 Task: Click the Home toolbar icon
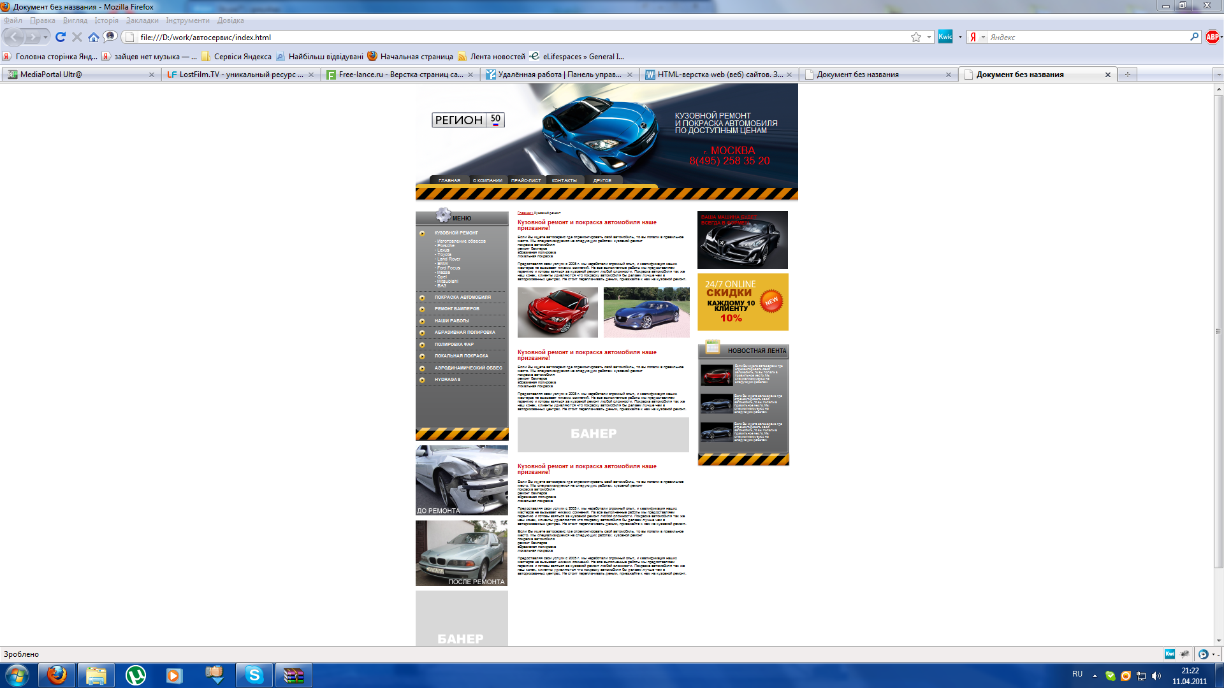pyautogui.click(x=94, y=37)
